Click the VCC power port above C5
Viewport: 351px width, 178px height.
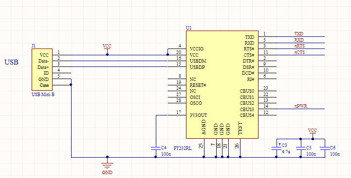(x=313, y=133)
